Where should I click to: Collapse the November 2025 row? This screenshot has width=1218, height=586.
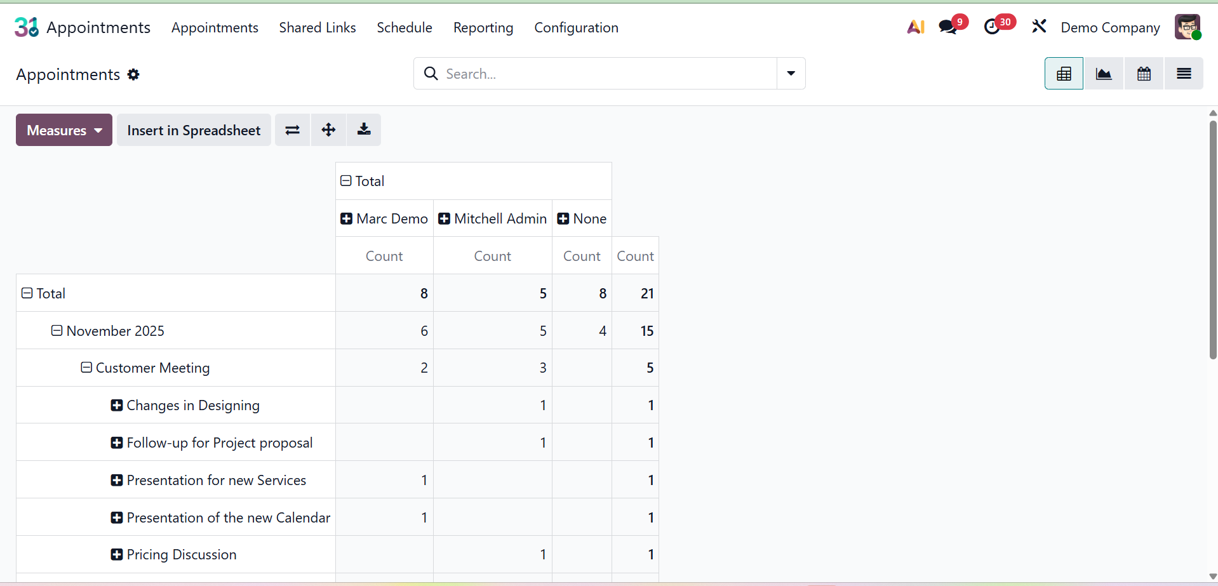tap(57, 331)
